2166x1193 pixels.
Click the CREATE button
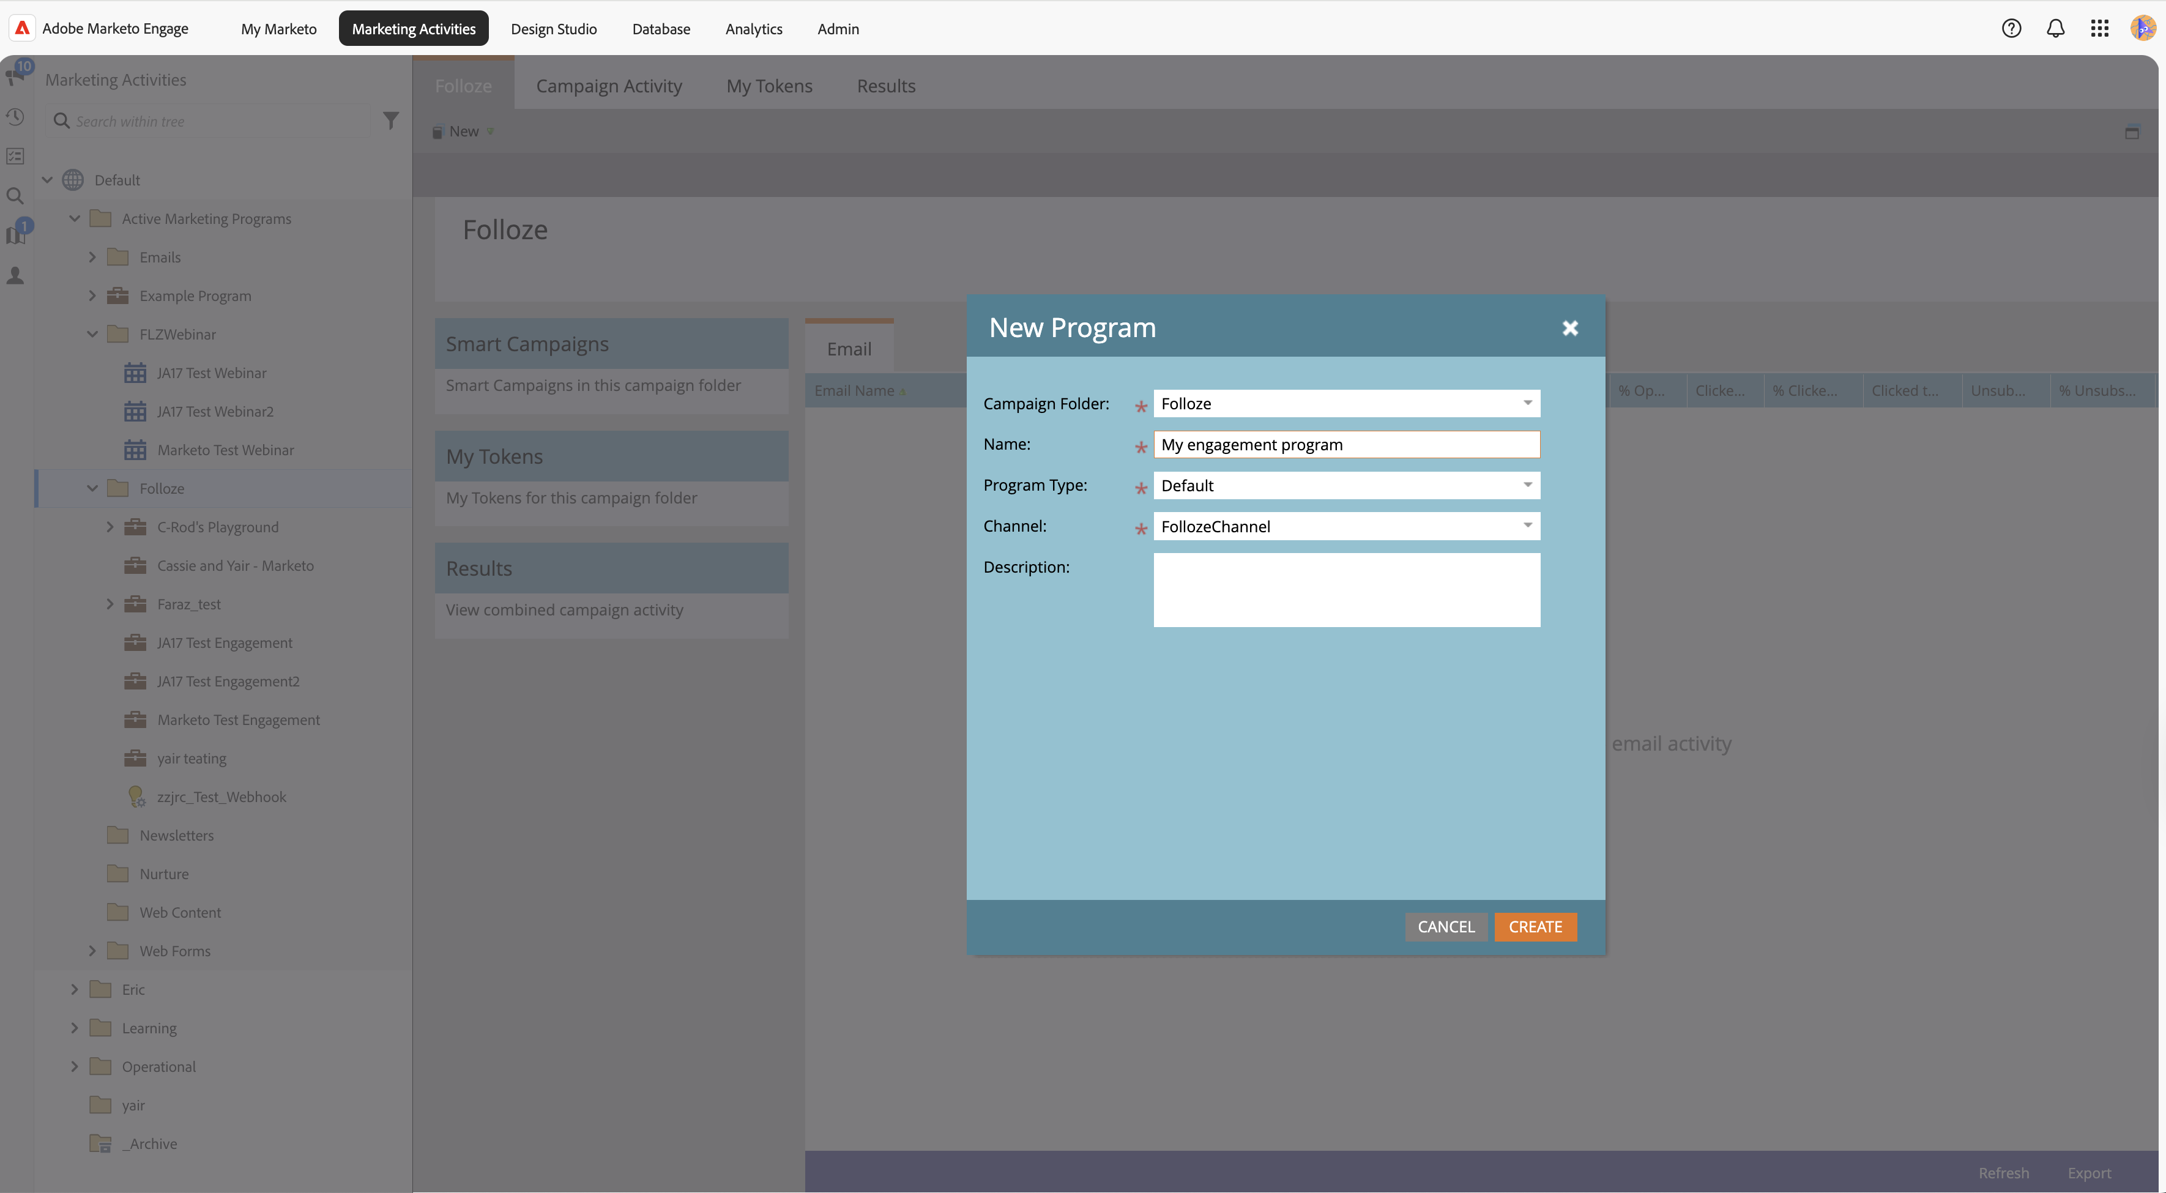[1535, 926]
